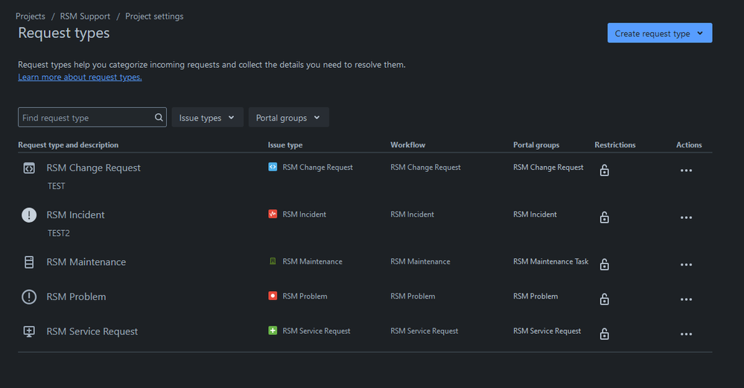
Task: Expand the Portal groups filter dropdown
Action: coord(288,118)
